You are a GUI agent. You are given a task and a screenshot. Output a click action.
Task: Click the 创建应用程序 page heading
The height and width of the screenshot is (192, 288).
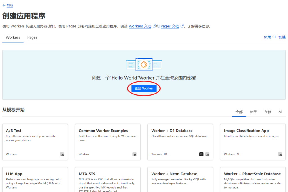pyautogui.click(x=24, y=16)
